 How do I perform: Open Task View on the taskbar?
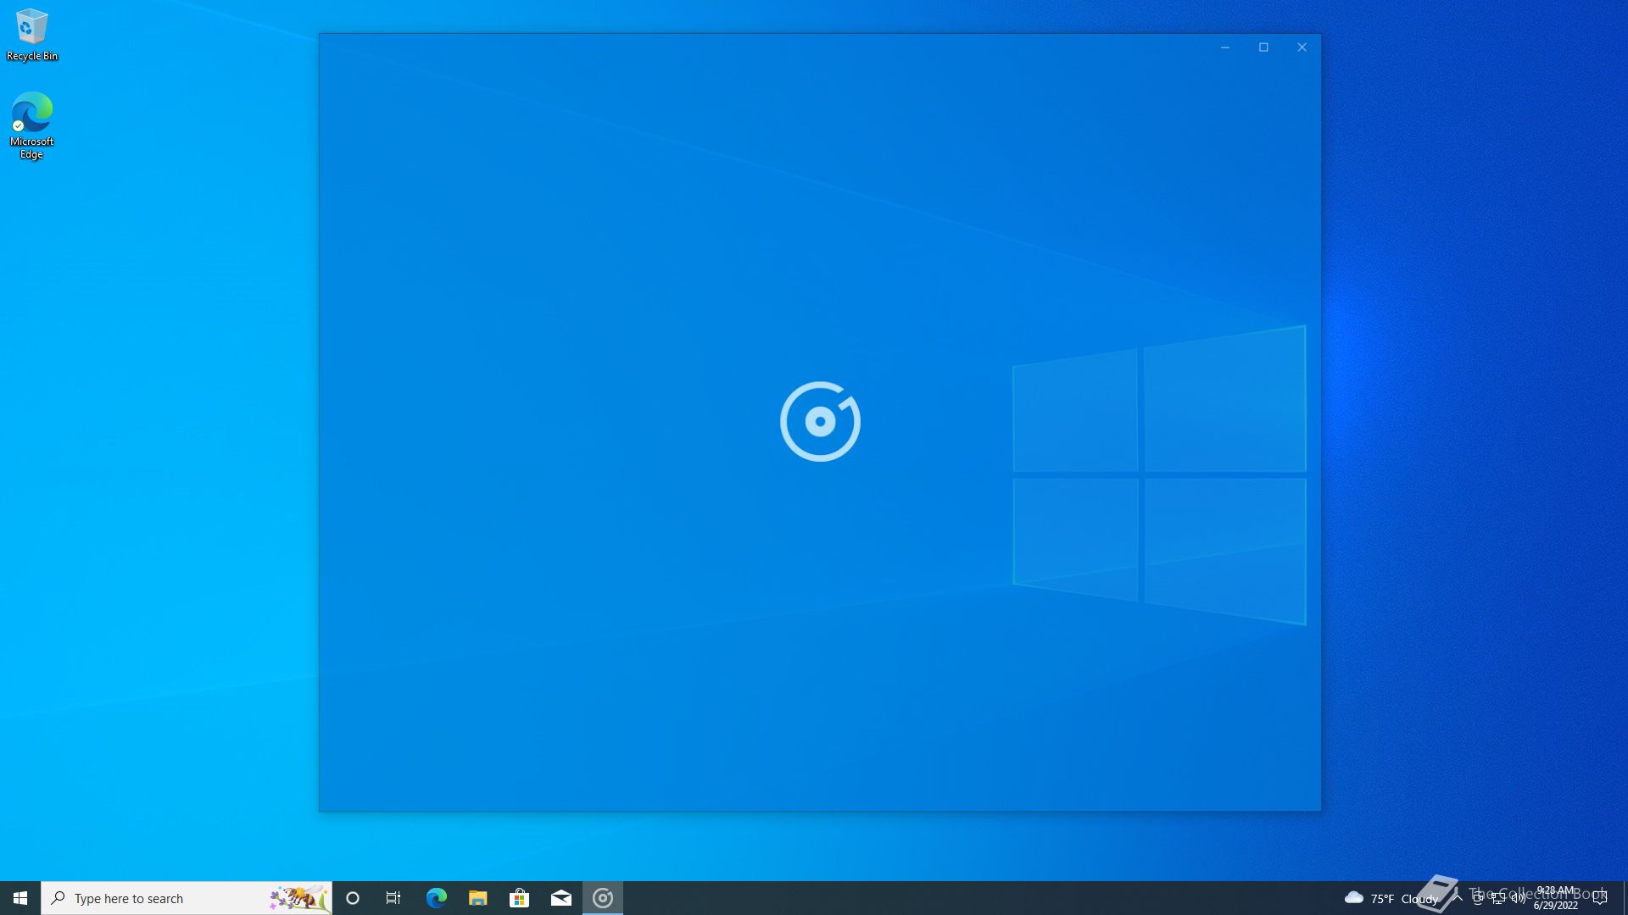point(393,898)
